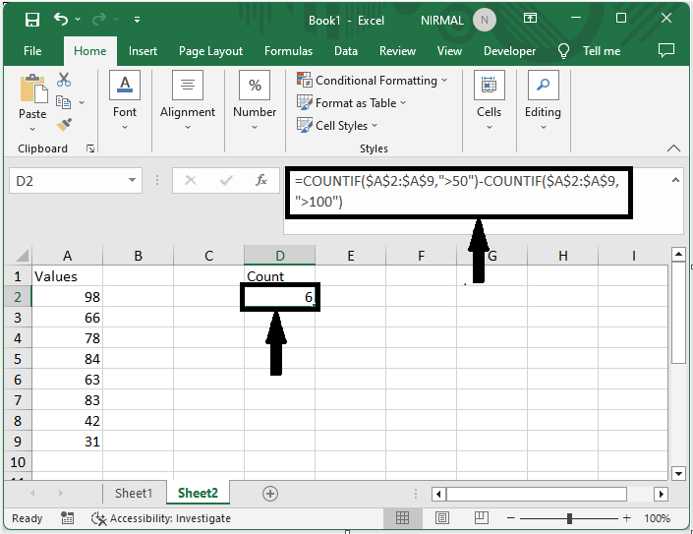Click the zoom slider handle
Viewport: 693px width, 534px height.
(569, 518)
